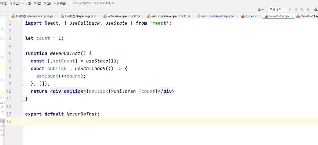
Task: Click the 'useState' import on line 1
Action: pyautogui.click(x=116, y=23)
